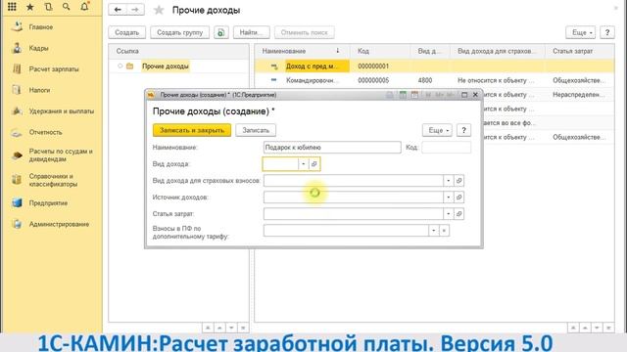This screenshot has width=627, height=352.
Task: Open Вид дохода reference link icon
Action: click(x=314, y=164)
